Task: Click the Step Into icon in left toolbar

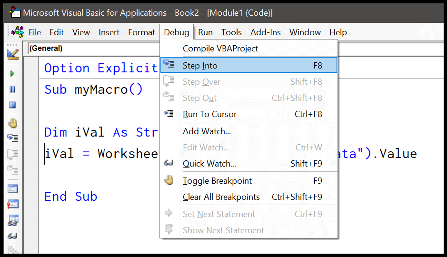Action: [12, 138]
